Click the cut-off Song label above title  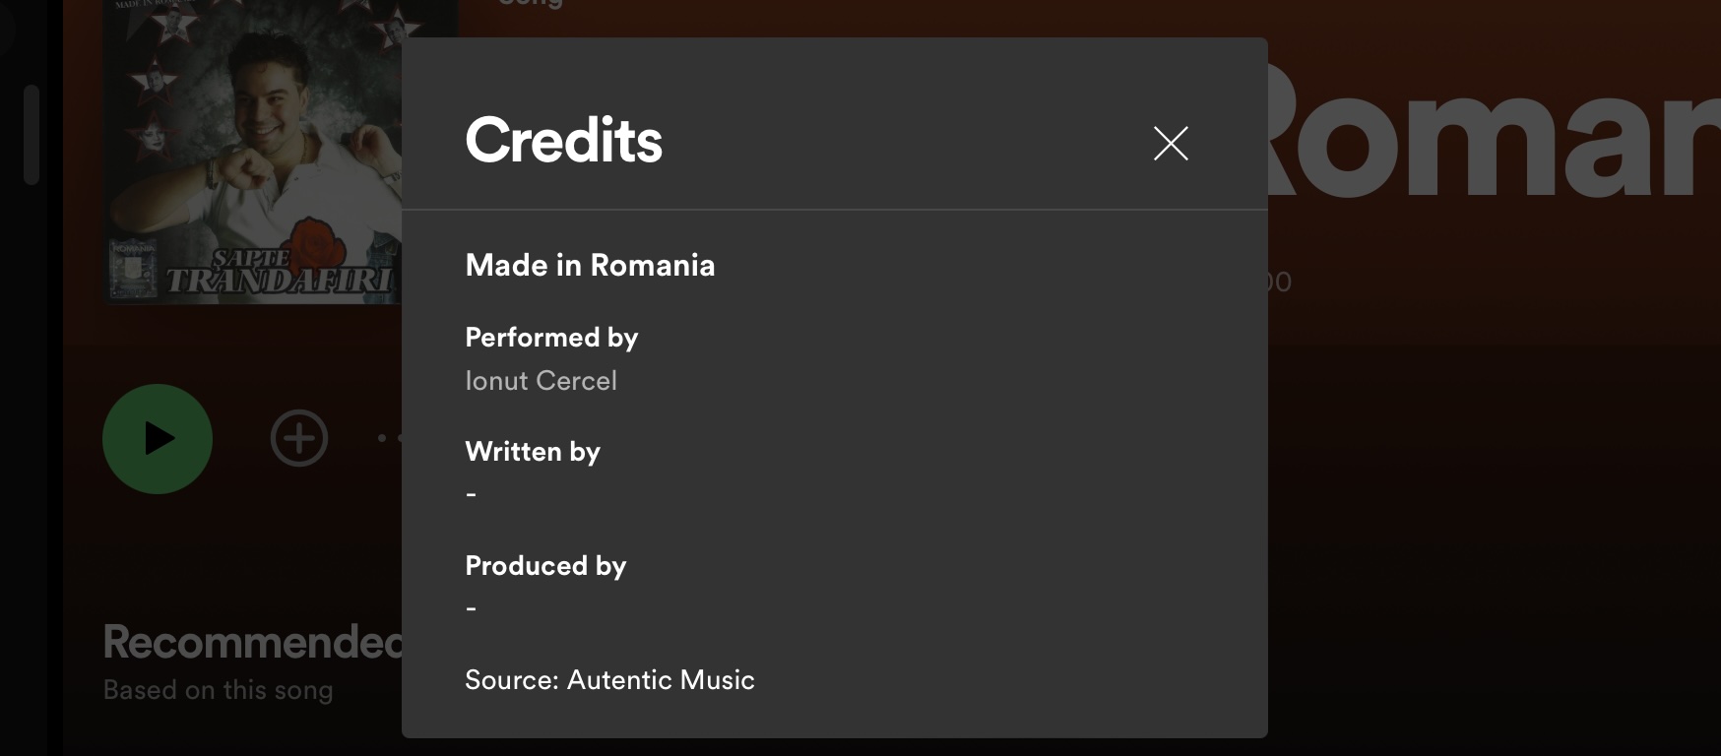point(531,5)
